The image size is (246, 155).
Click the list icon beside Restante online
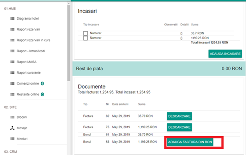(12, 94)
